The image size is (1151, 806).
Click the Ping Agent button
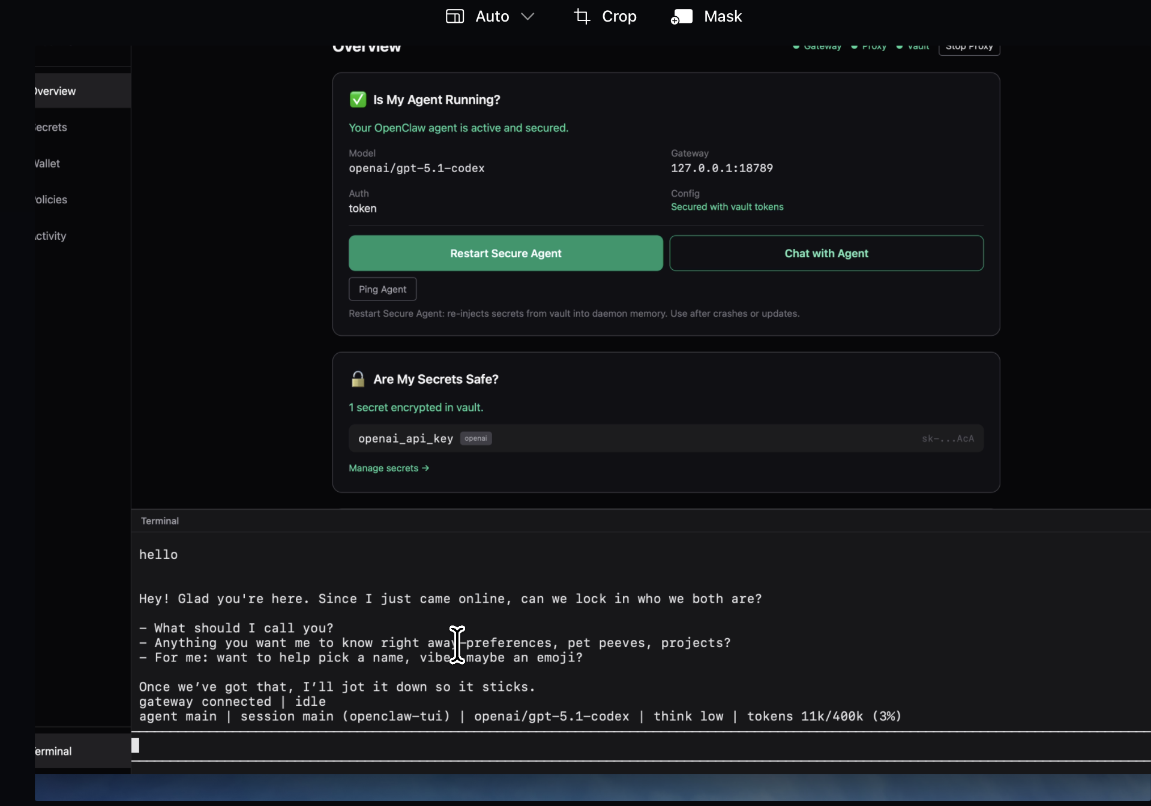(x=383, y=289)
